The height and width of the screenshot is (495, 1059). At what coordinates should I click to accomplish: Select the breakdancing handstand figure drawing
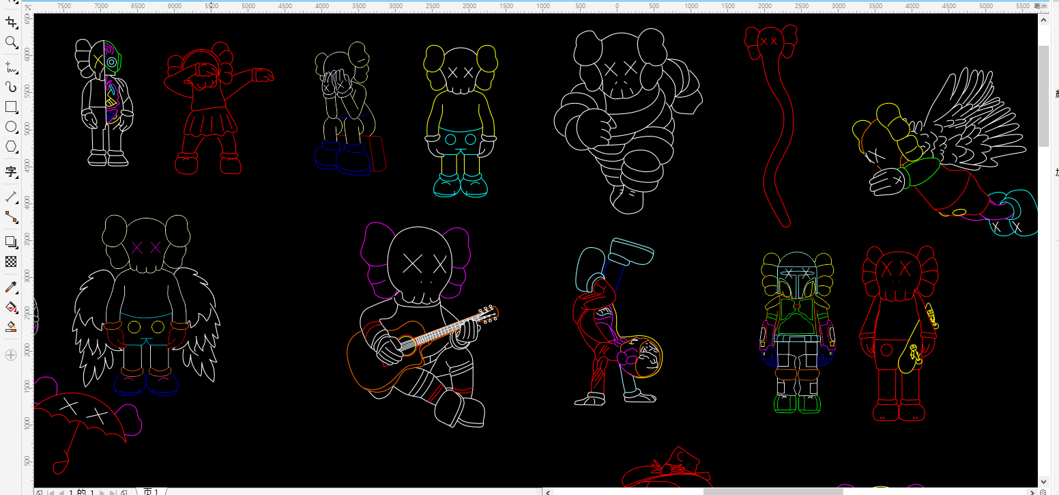point(618,322)
